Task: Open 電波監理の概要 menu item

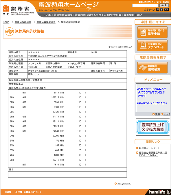Action: coord(63,15)
